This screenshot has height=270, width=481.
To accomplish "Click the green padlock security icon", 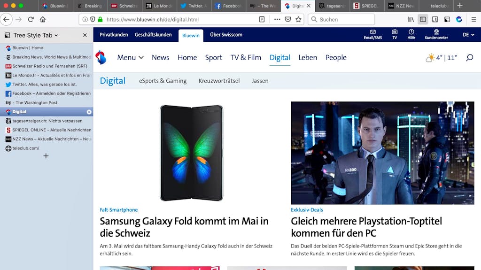I will click(x=100, y=19).
